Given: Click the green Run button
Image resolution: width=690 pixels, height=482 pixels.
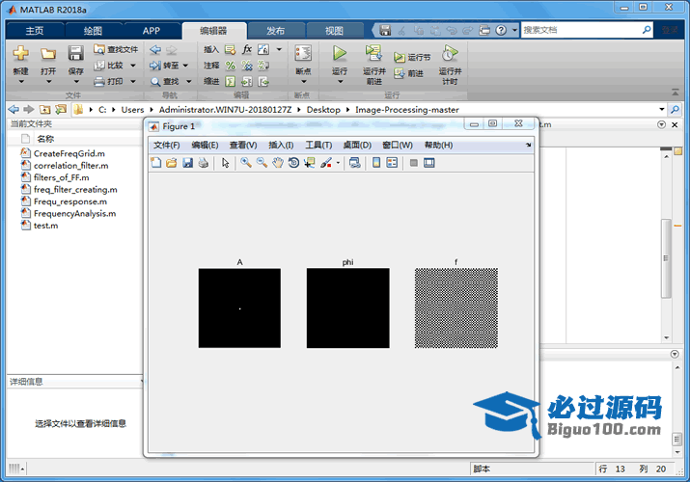Looking at the screenshot, I should [x=340, y=54].
